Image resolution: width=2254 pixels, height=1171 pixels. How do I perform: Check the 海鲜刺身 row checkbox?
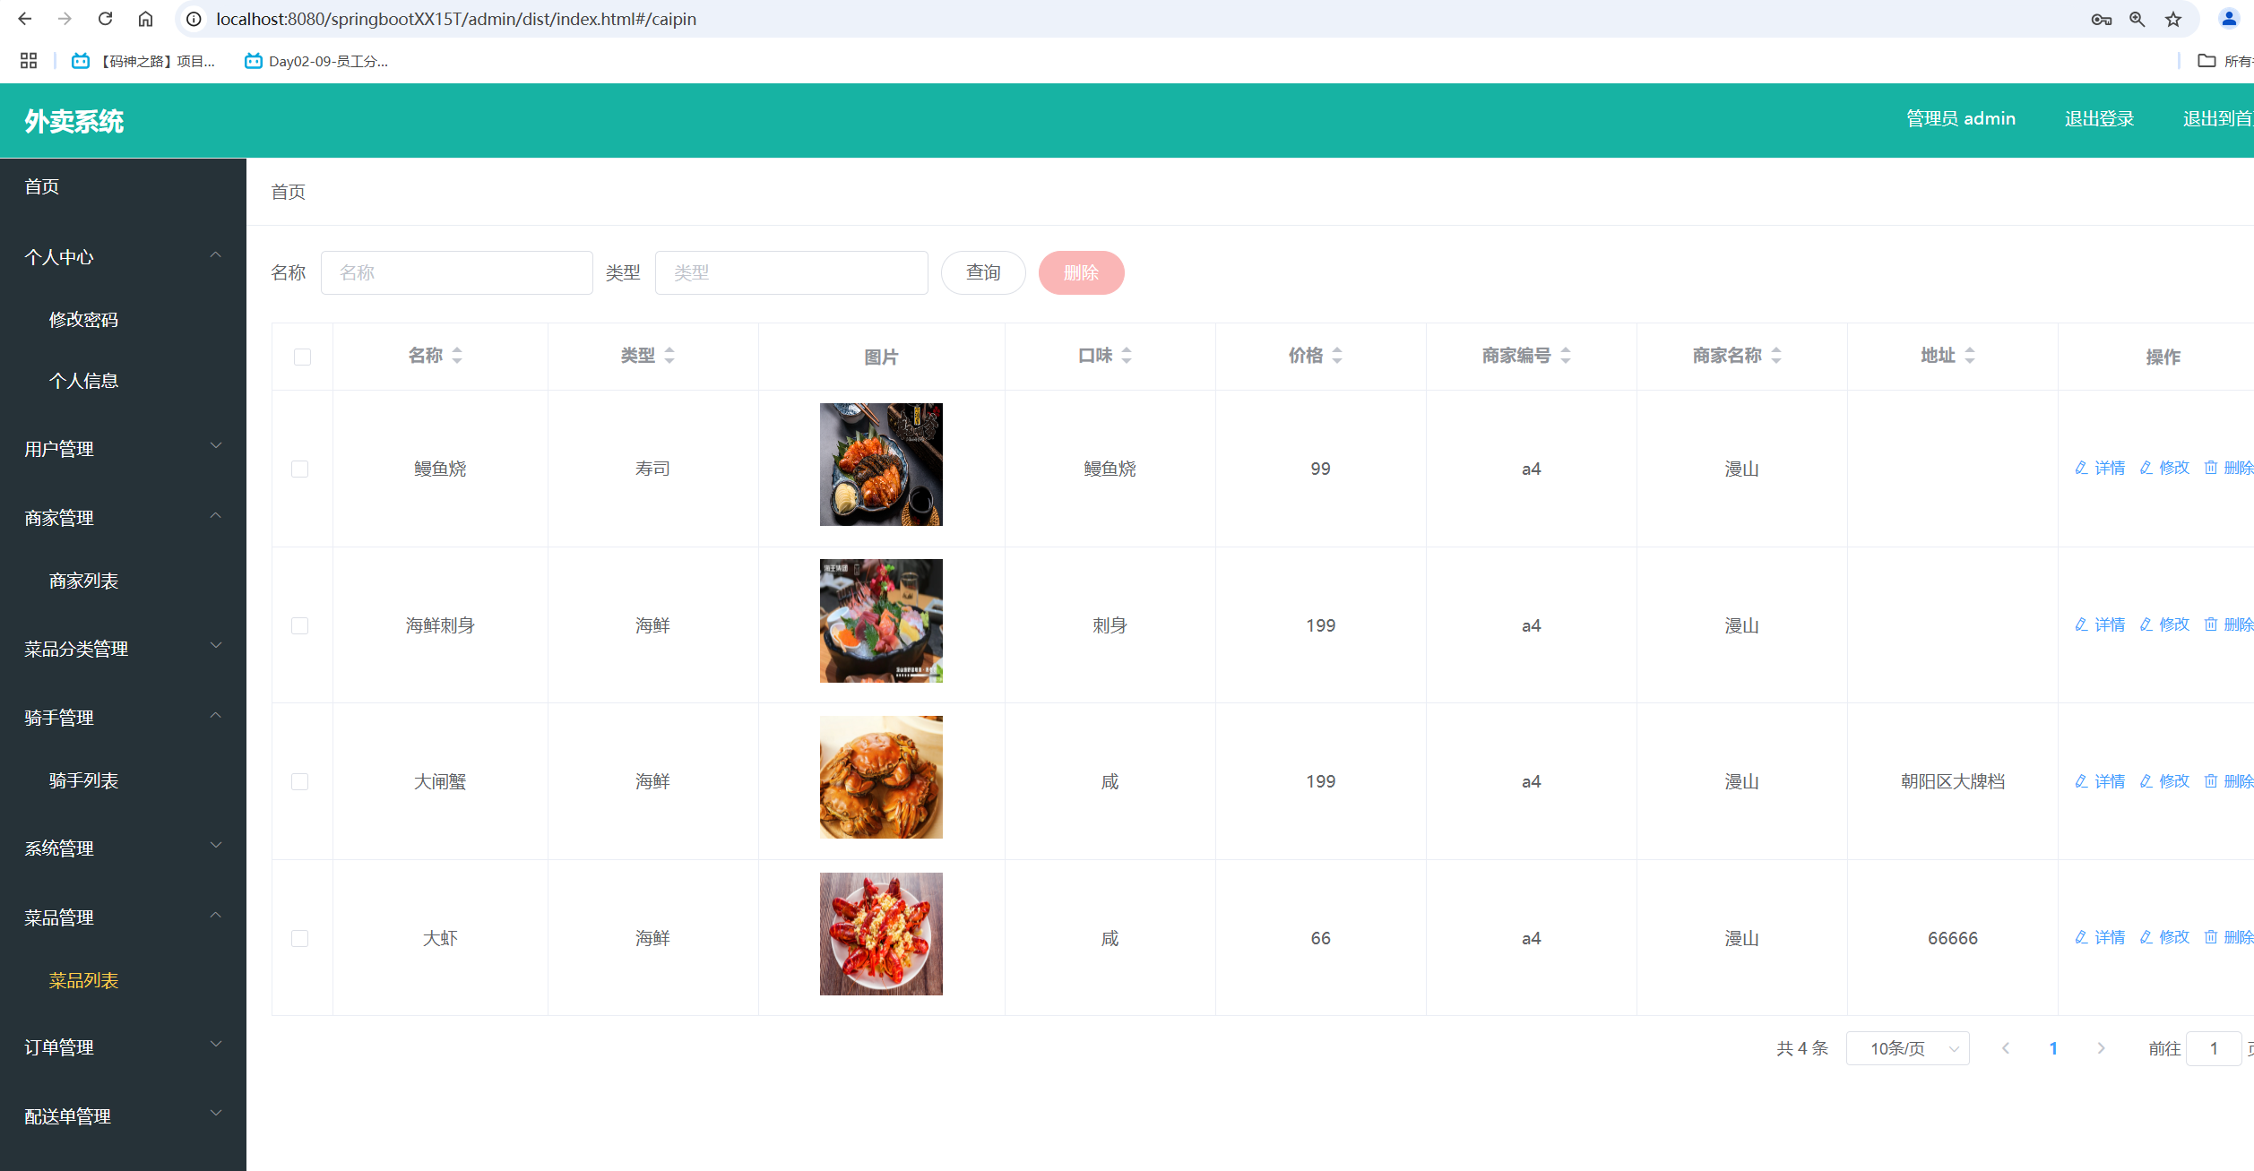pos(300,625)
